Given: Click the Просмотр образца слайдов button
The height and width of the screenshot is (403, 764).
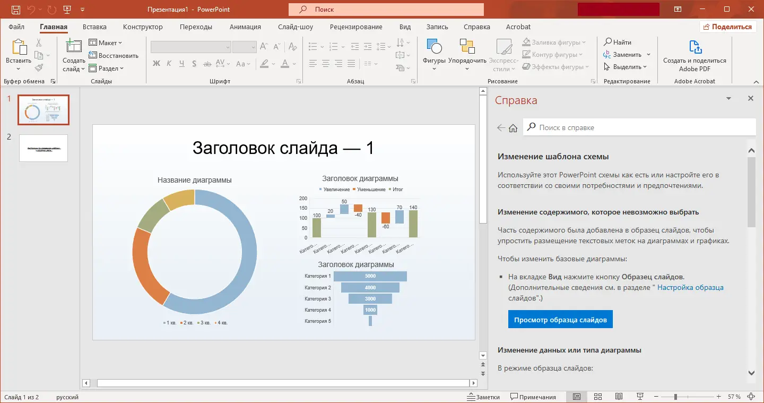Looking at the screenshot, I should 560,320.
